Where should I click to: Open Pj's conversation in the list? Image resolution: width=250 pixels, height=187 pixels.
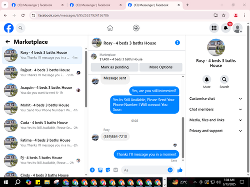click(42, 161)
